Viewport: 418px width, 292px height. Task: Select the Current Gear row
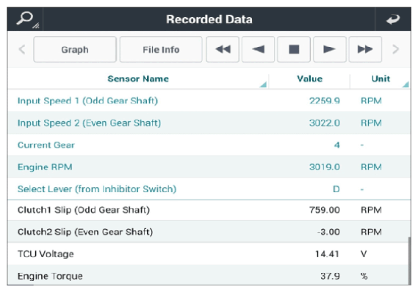[x=209, y=145]
